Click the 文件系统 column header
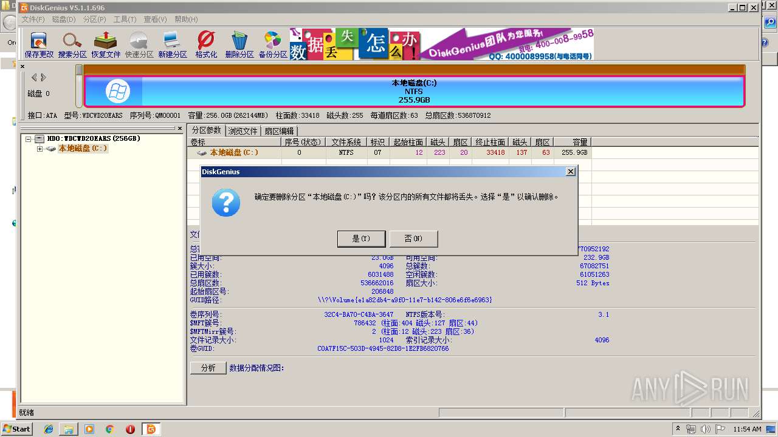Image resolution: width=778 pixels, height=437 pixels. 346,142
